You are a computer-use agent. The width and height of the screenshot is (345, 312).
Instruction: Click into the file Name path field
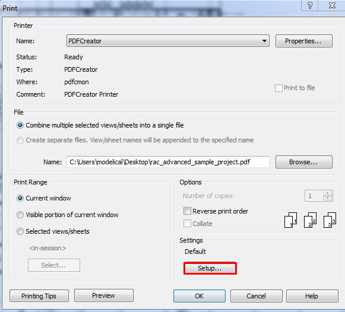pyautogui.click(x=168, y=162)
